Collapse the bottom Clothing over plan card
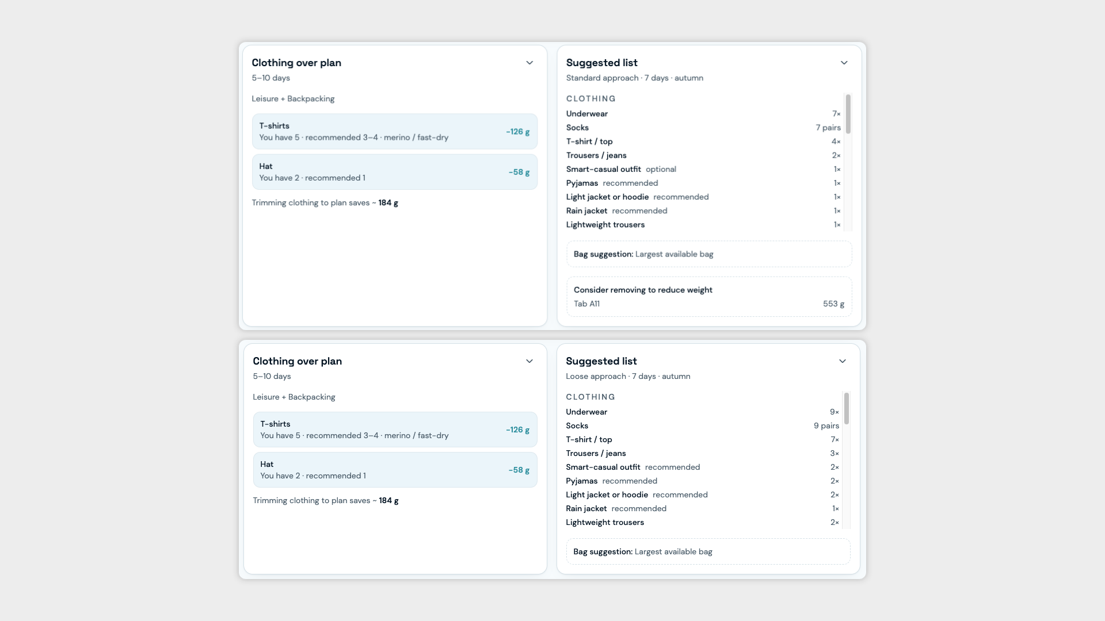The height and width of the screenshot is (621, 1105). pyautogui.click(x=529, y=361)
